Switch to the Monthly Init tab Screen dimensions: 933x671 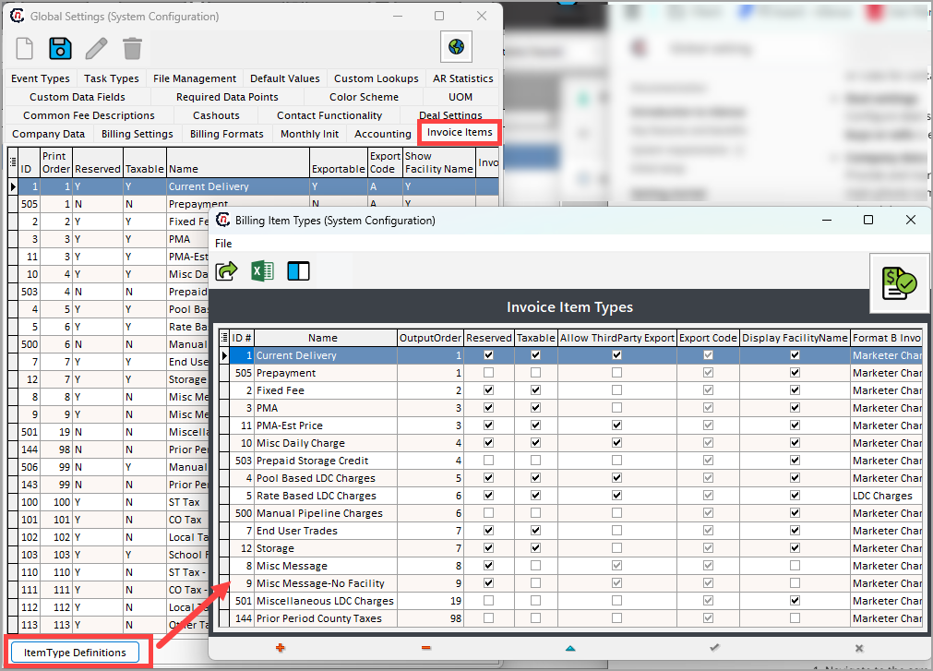click(309, 134)
